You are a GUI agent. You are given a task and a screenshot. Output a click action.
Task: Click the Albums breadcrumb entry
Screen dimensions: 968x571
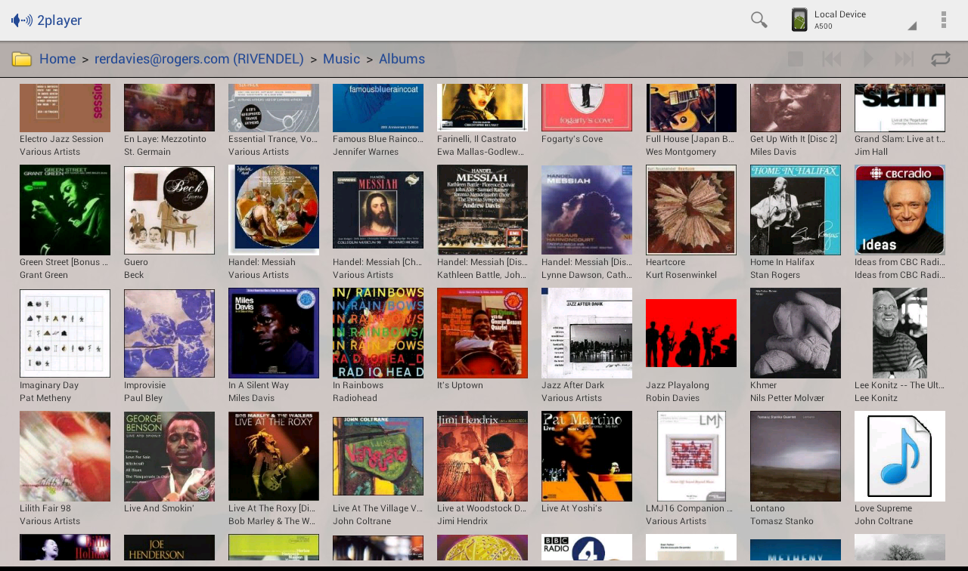pos(402,58)
